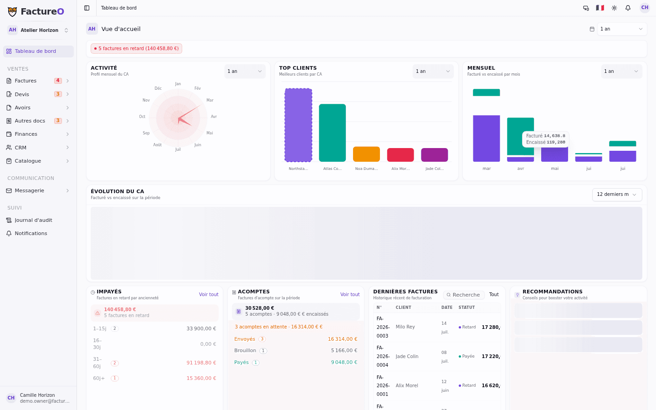Click the purple Northstar bar in Top Clients
Image resolution: width=656 pixels, height=410 pixels.
[x=298, y=125]
